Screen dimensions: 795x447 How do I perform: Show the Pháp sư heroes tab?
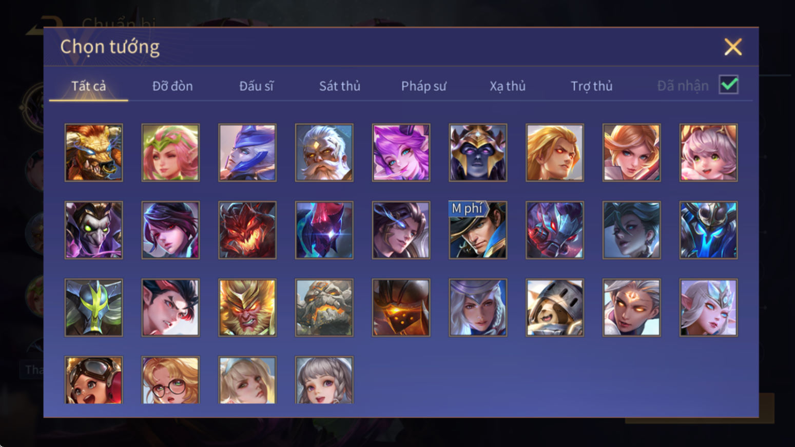tap(423, 86)
